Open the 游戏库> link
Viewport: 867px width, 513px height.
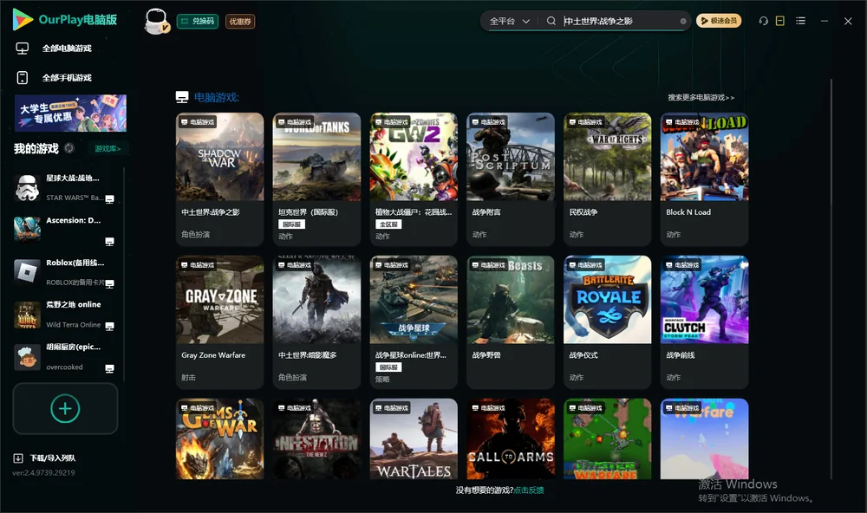108,149
